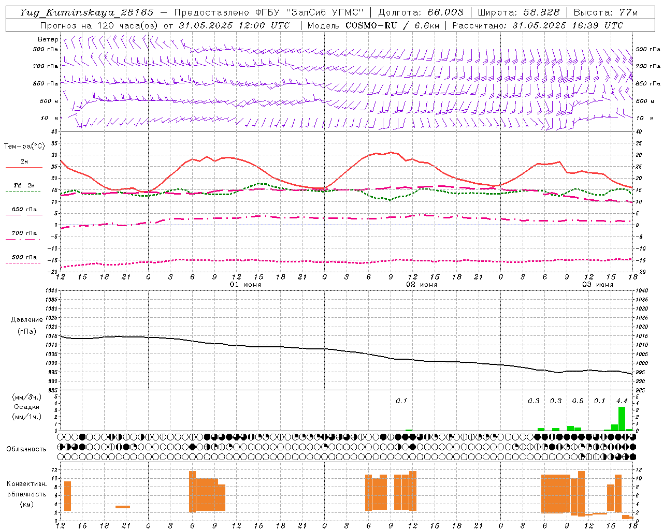
Task: Click the 0.9 precipitation total value
Action: click(578, 401)
